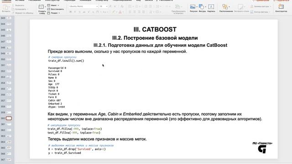292x164 pixels.
Task: Click the Вырезать cut command
Action: tap(18, 5)
